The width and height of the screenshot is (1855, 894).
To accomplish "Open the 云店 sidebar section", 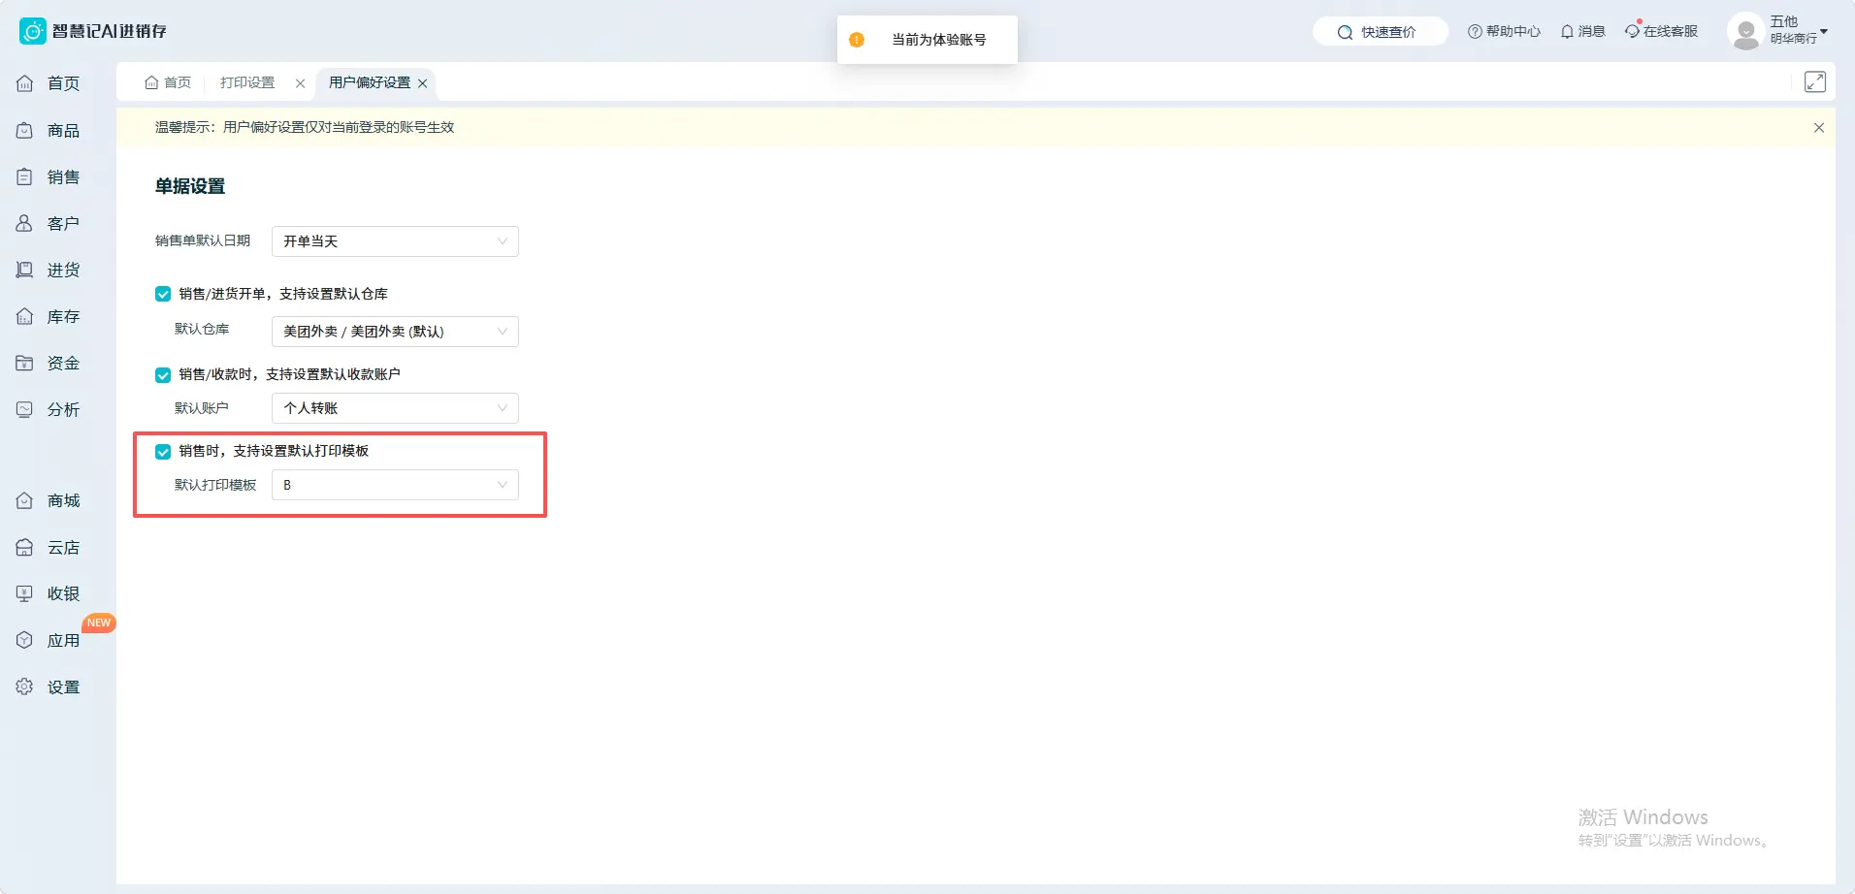I will pyautogui.click(x=49, y=547).
